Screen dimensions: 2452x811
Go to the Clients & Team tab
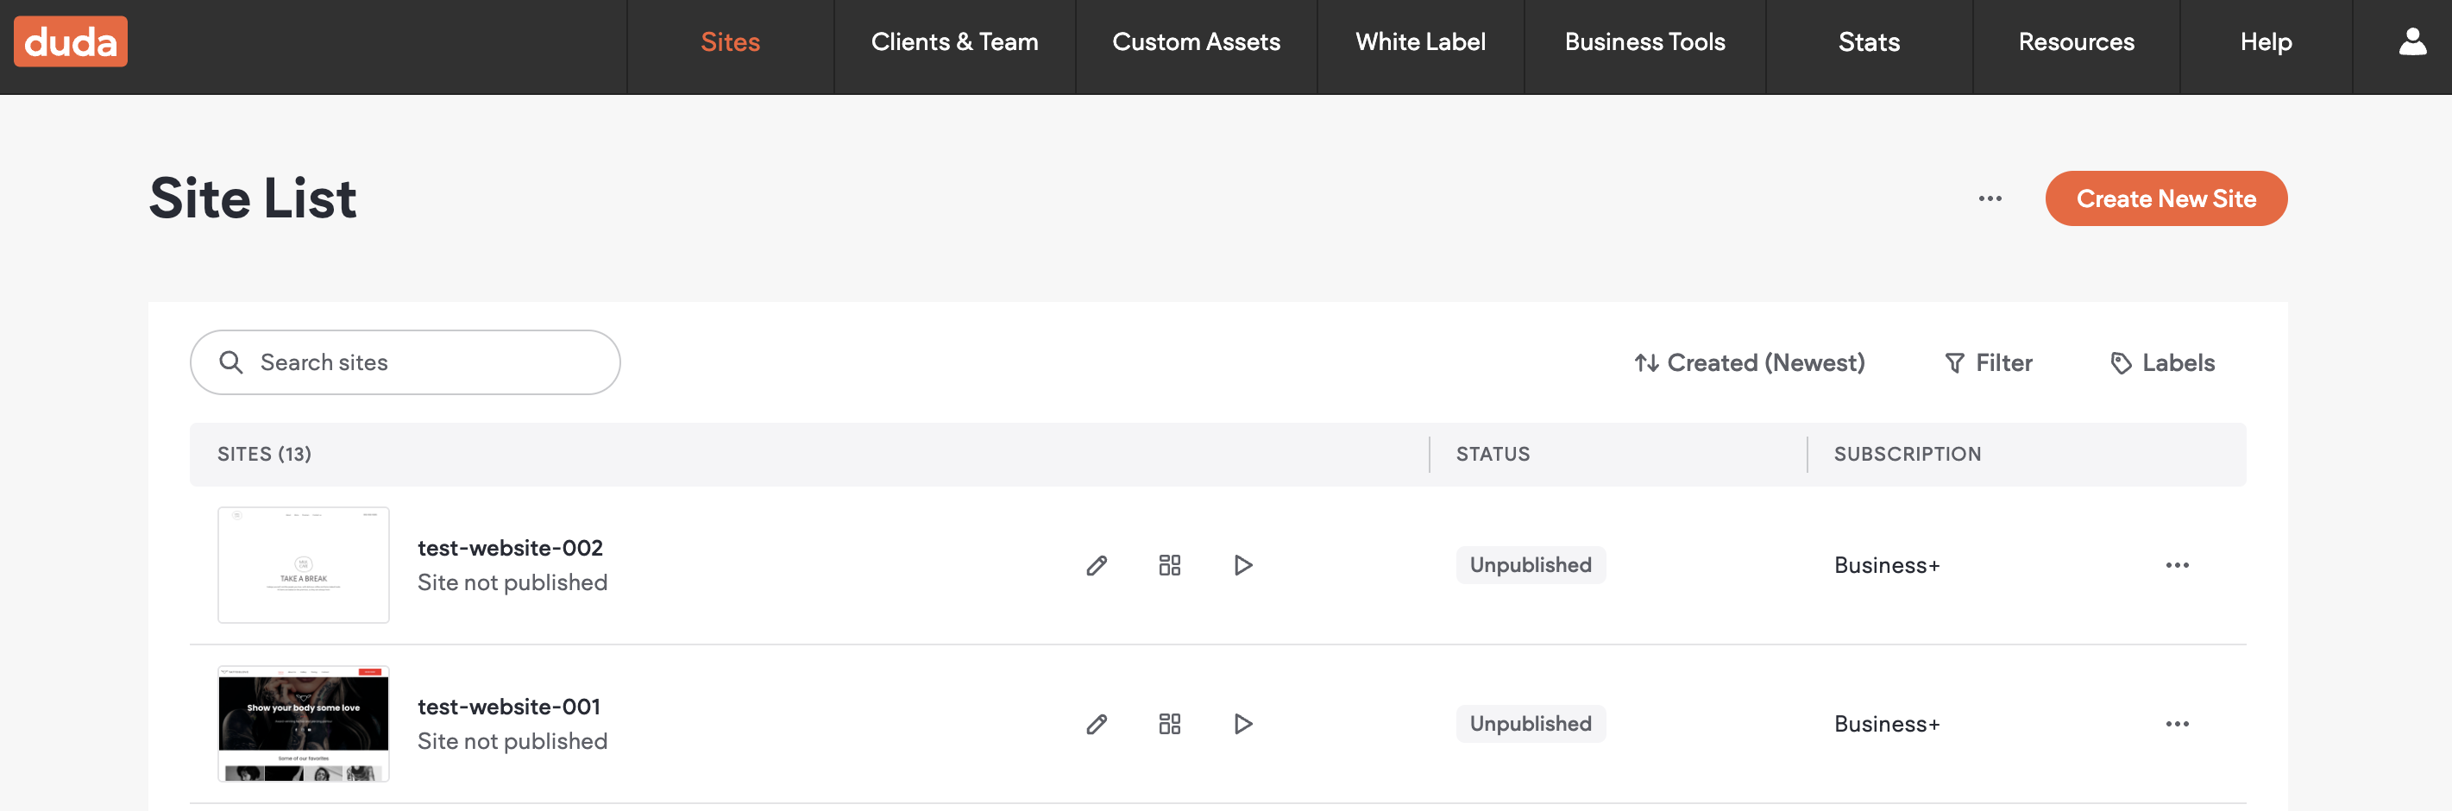click(953, 42)
